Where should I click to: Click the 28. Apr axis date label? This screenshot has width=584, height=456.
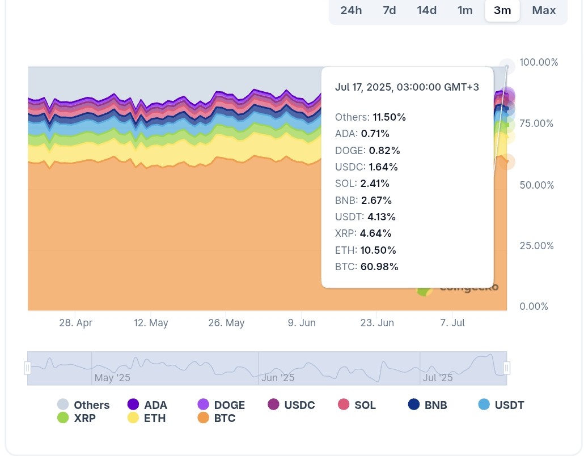75,323
